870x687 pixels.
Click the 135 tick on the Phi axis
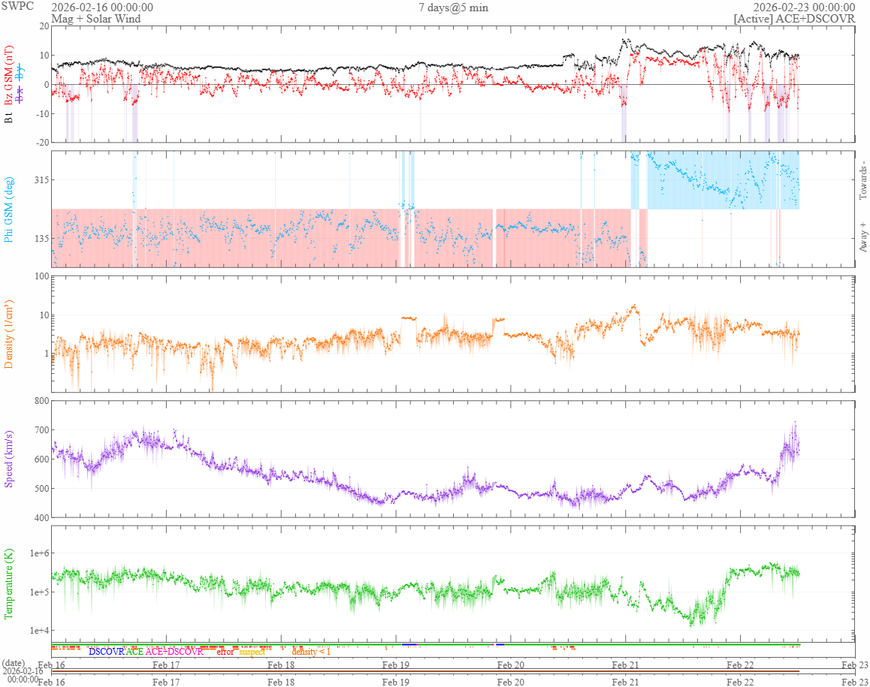(41, 239)
